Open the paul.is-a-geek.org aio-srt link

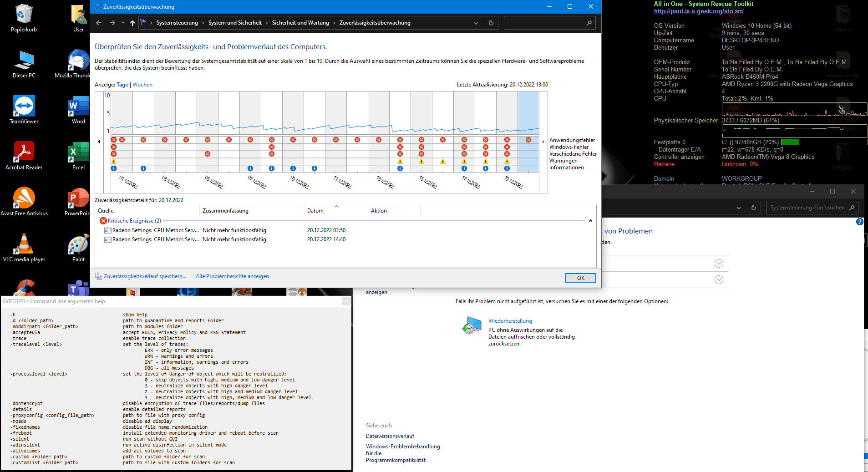point(699,11)
